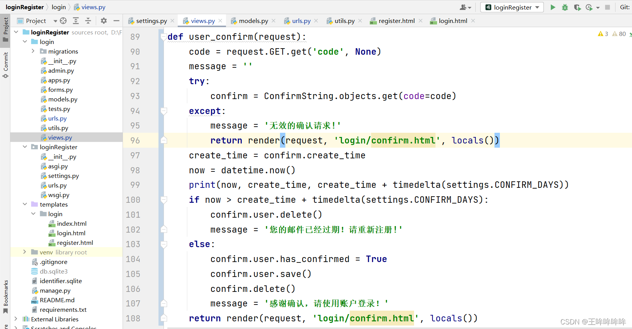Open the Project view dropdown arrow

(55, 21)
